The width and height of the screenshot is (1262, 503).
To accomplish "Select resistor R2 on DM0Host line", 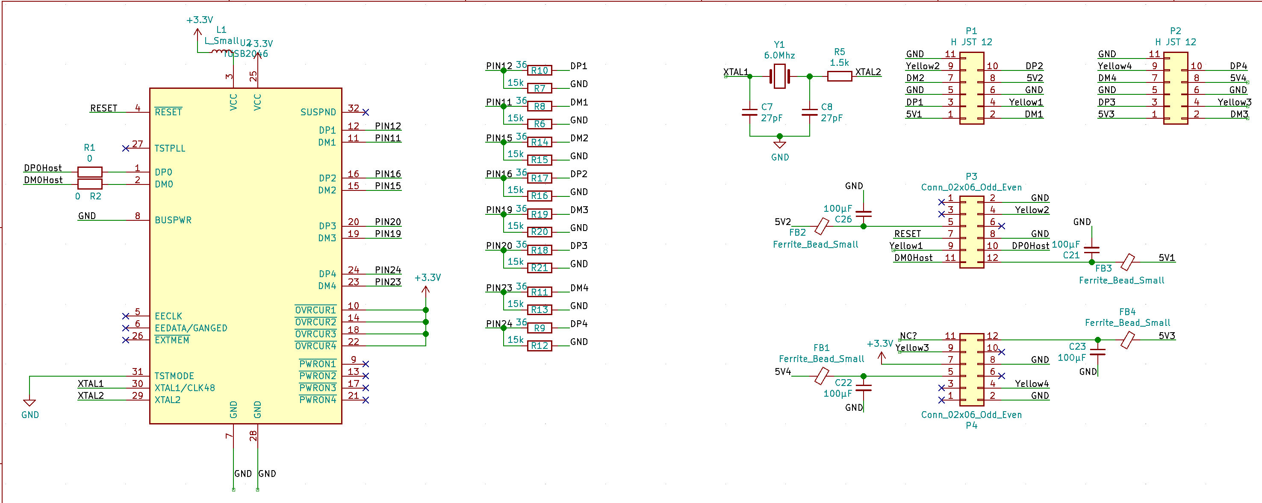I will [90, 184].
